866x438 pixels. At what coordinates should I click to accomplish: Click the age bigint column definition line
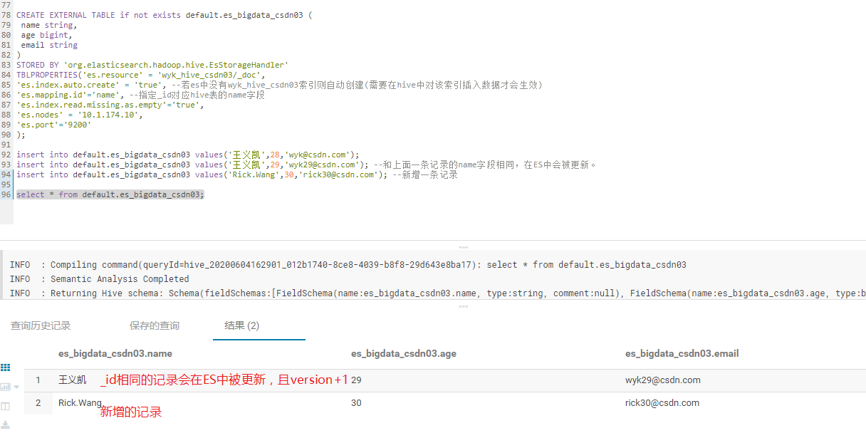coord(46,35)
